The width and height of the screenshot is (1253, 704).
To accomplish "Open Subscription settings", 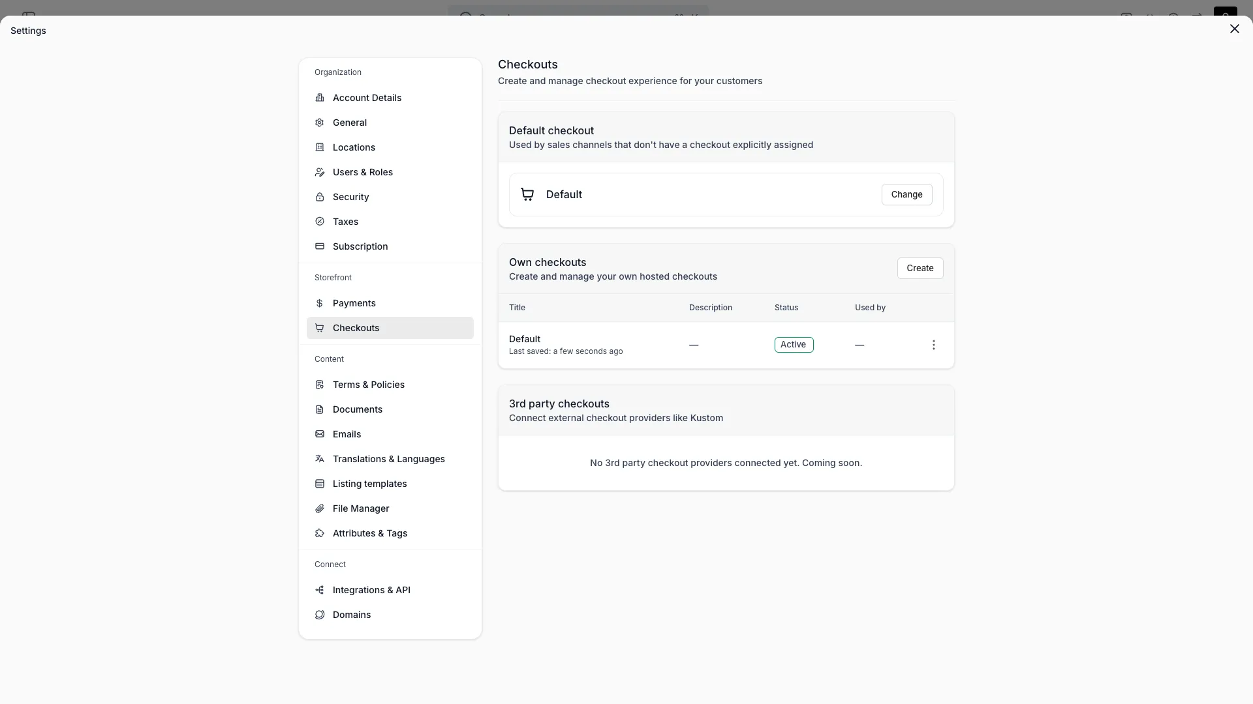I will (x=390, y=246).
